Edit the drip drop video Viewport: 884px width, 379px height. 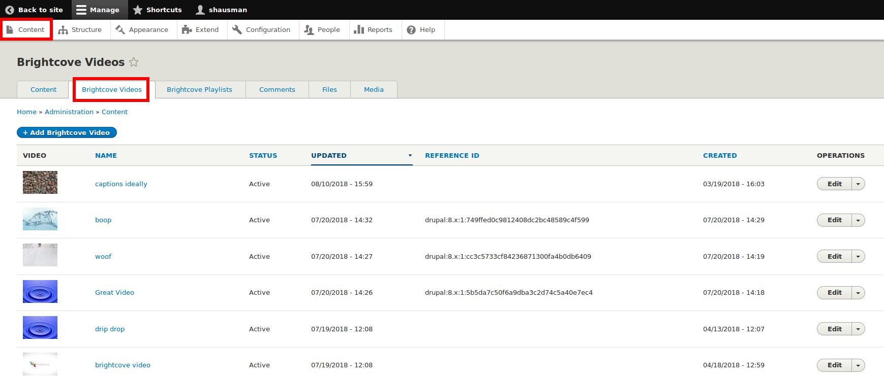834,329
